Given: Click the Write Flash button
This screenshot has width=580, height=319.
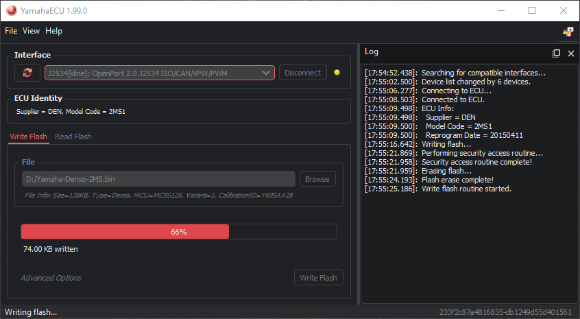Looking at the screenshot, I should pyautogui.click(x=318, y=278).
